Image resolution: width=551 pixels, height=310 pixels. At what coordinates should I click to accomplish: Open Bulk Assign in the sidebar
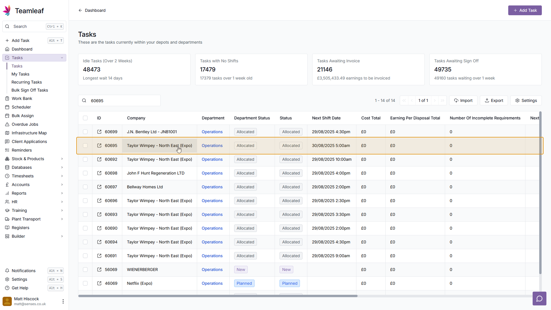tap(34, 116)
